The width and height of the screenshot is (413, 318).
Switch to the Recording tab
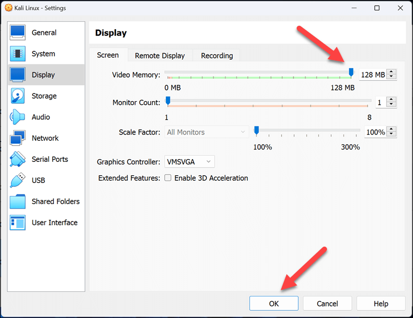(217, 55)
